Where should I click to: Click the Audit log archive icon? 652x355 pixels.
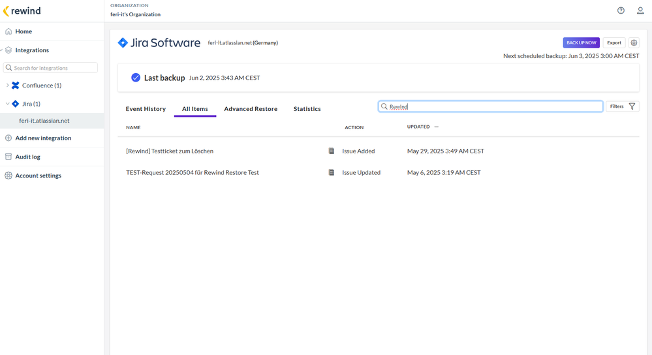pyautogui.click(x=8, y=157)
